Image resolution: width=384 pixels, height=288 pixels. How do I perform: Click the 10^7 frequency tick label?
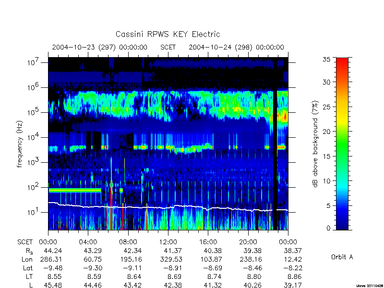[34, 62]
